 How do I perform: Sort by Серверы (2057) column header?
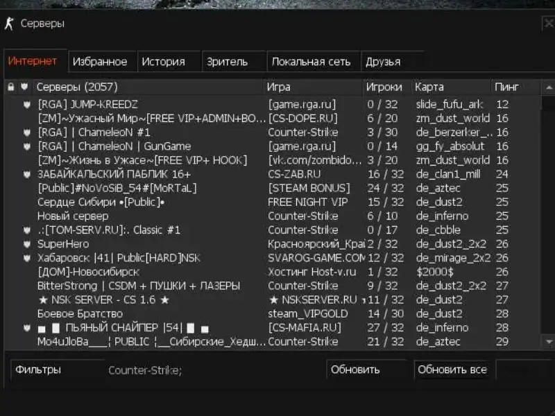point(148,87)
